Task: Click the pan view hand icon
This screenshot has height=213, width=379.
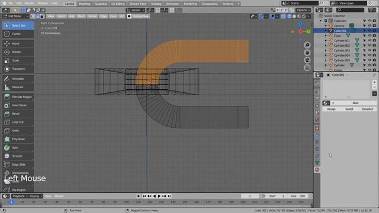Action: point(307,53)
